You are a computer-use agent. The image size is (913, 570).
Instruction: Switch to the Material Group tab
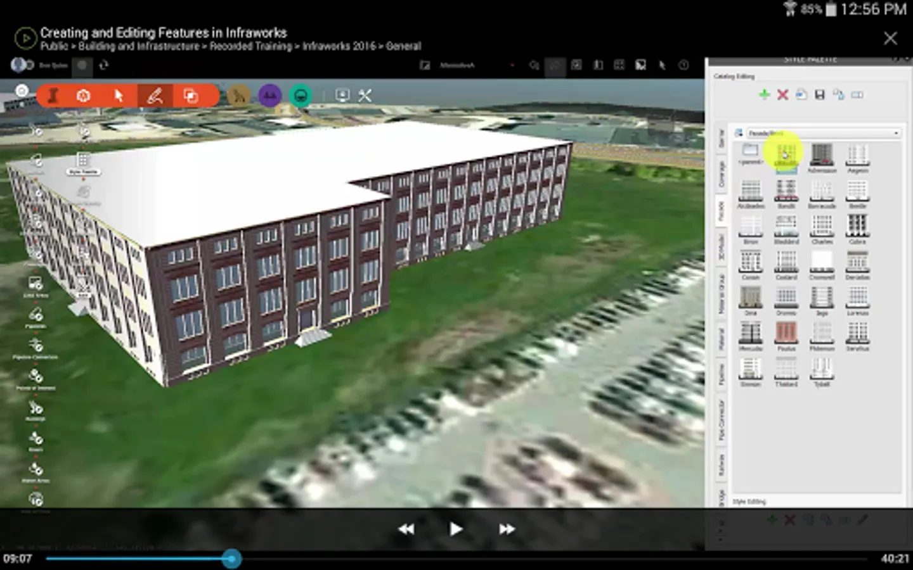point(721,294)
